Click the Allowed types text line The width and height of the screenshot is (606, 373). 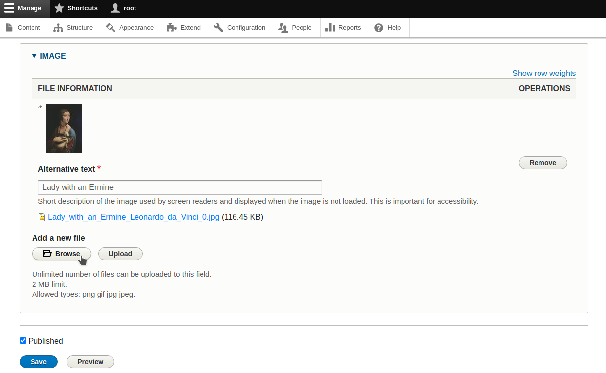[x=83, y=294]
